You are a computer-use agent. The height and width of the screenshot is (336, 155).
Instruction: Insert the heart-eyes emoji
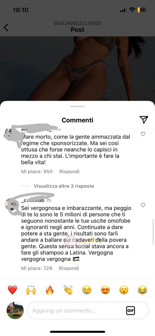[x=105, y=290]
